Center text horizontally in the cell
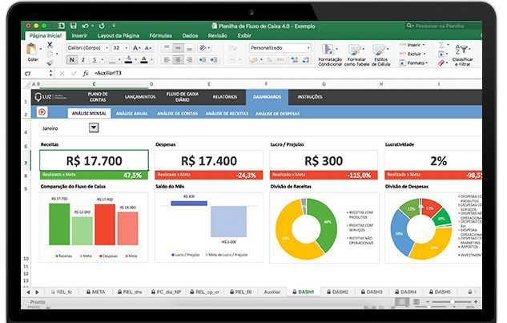The image size is (507, 323). [x=178, y=60]
